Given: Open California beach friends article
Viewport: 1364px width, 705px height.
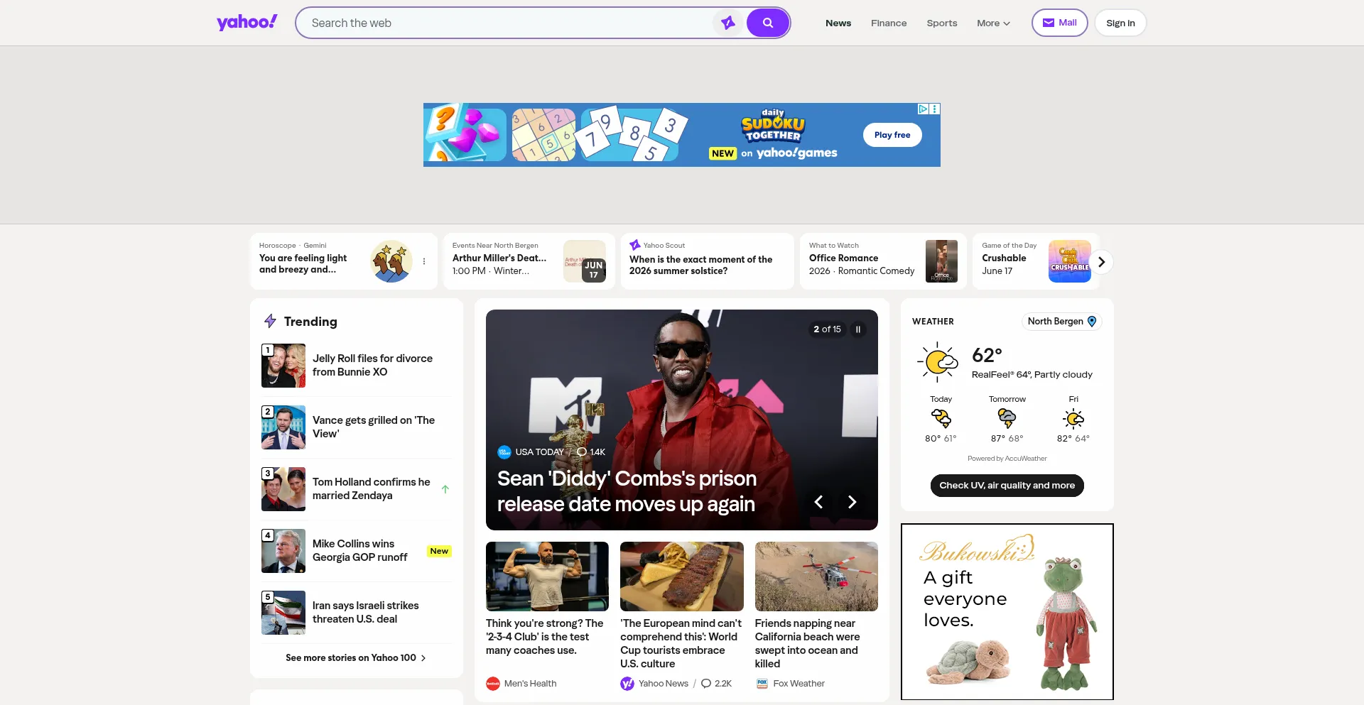Looking at the screenshot, I should pos(808,643).
